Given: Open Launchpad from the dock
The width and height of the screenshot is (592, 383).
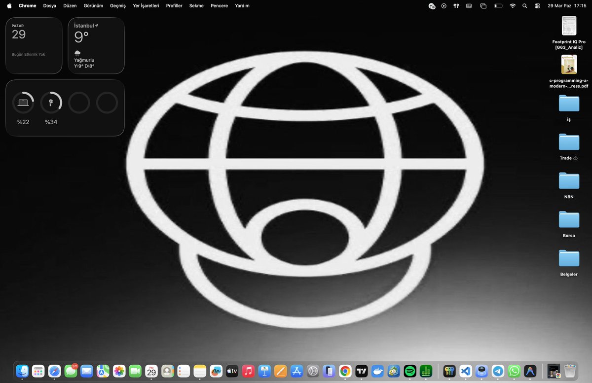Looking at the screenshot, I should point(38,371).
